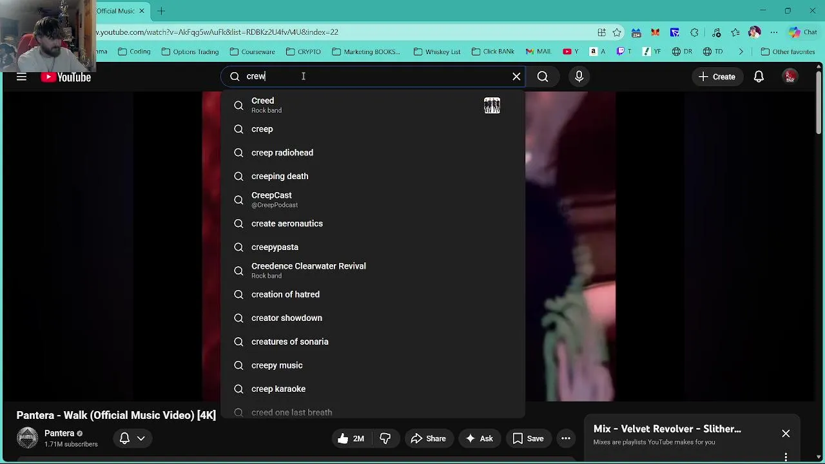Open the Favorites list icon
This screenshot has width=825, height=464.
point(735,32)
